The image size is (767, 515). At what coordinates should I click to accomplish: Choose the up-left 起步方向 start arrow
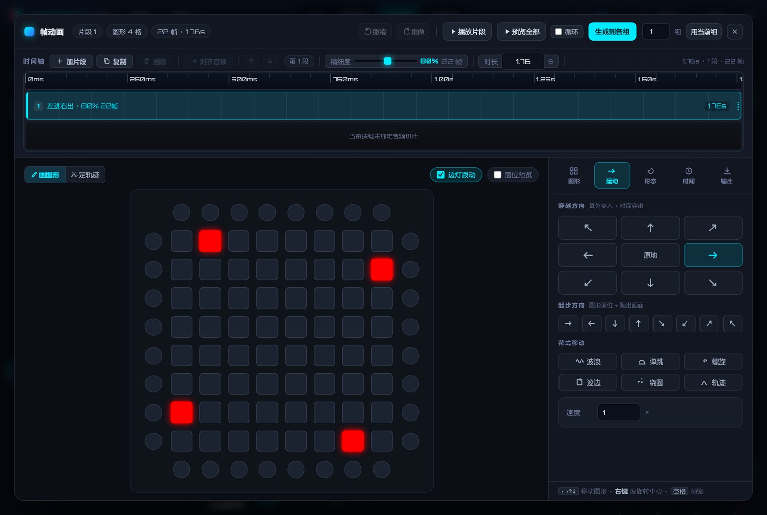pos(732,324)
